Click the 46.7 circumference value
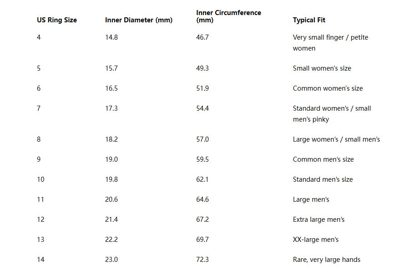Screen dimensions: 408x276 tap(202, 37)
